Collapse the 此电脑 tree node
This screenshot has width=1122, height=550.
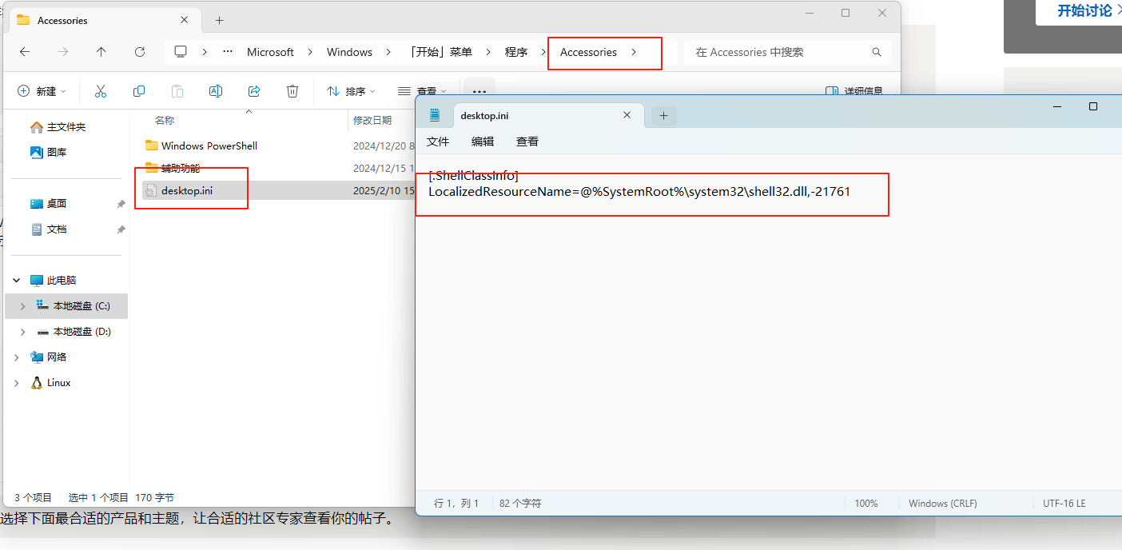pyautogui.click(x=17, y=281)
